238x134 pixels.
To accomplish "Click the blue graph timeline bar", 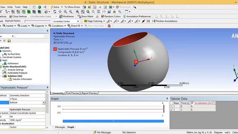I will [113, 121].
